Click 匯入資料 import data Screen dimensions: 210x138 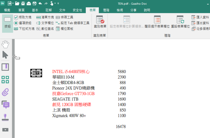[200, 17]
